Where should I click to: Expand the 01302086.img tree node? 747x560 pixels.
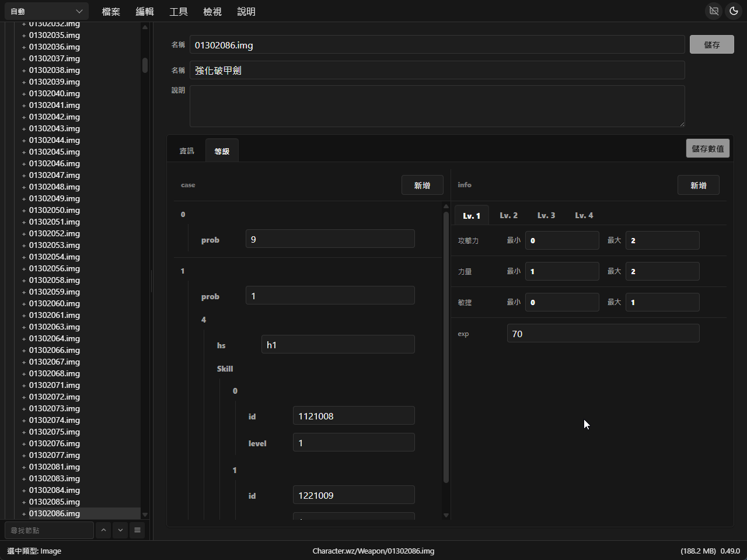24,514
